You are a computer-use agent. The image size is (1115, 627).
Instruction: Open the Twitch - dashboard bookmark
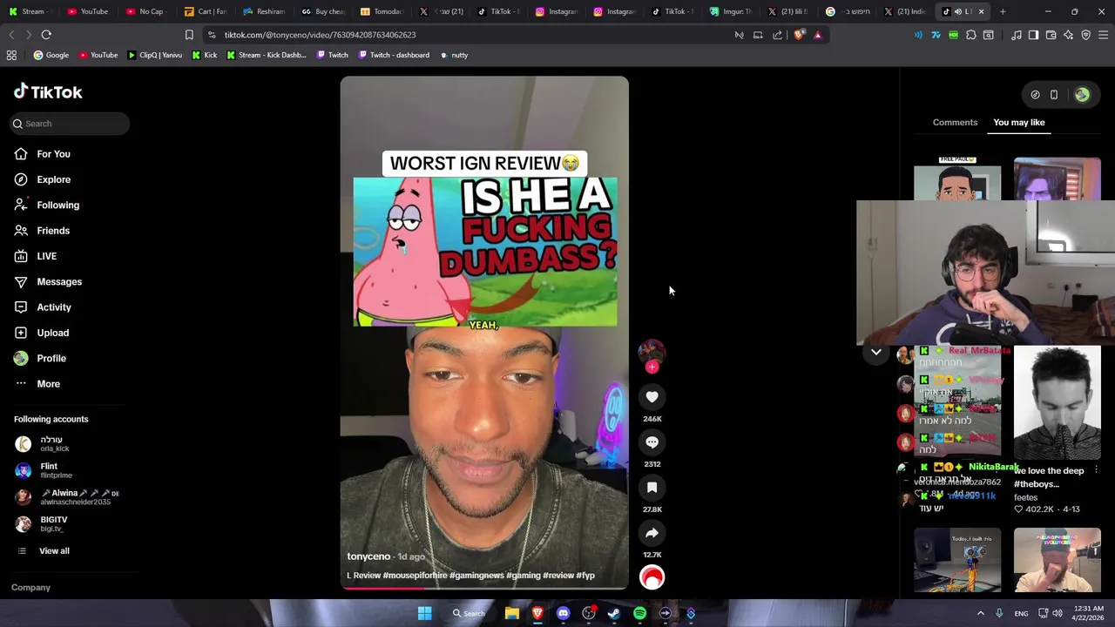[x=393, y=55]
